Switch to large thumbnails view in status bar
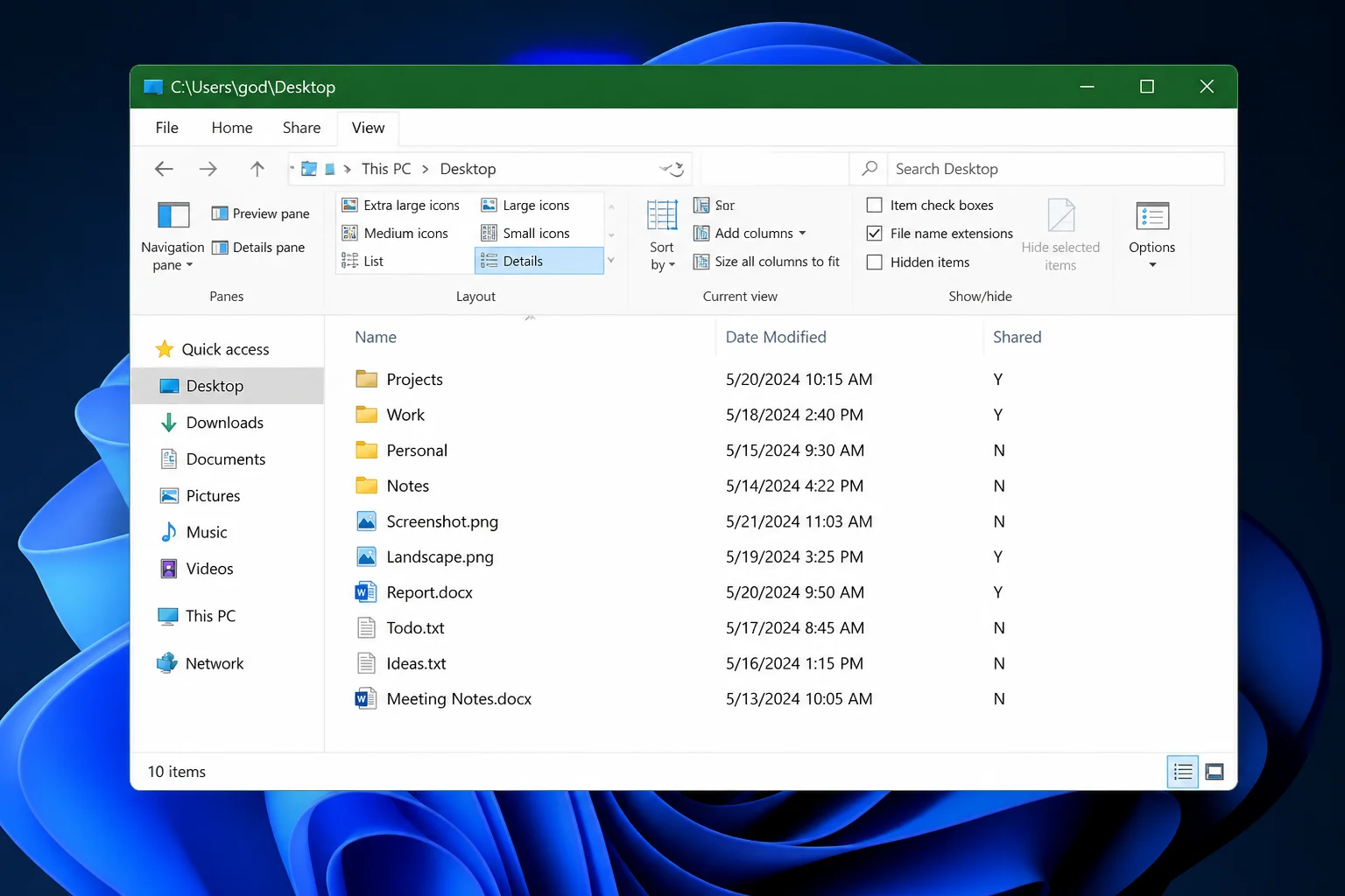This screenshot has height=896, width=1345. point(1215,772)
